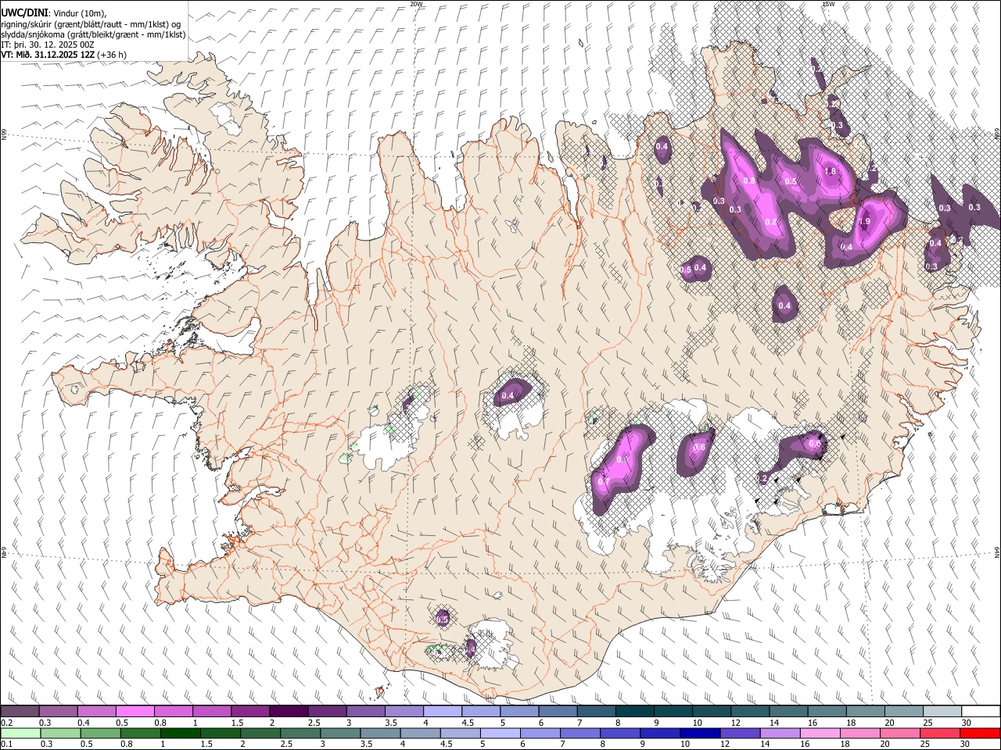Click the 'rigning/skúrir' legend description line

click(91, 24)
